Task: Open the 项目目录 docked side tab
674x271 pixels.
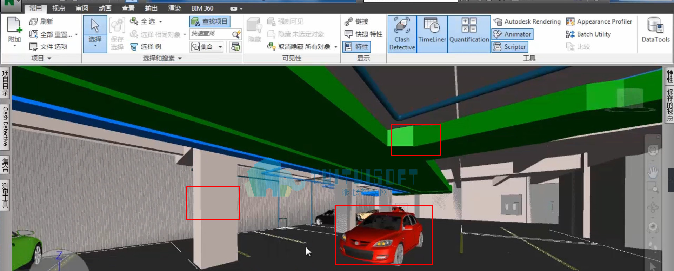Action: pos(5,83)
